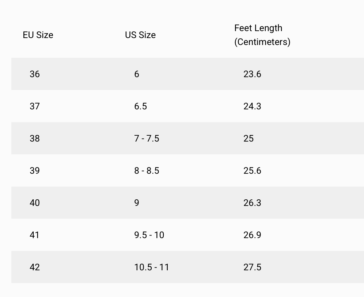Click EU size 40 cell
The width and height of the screenshot is (364, 297).
pyautogui.click(x=35, y=203)
